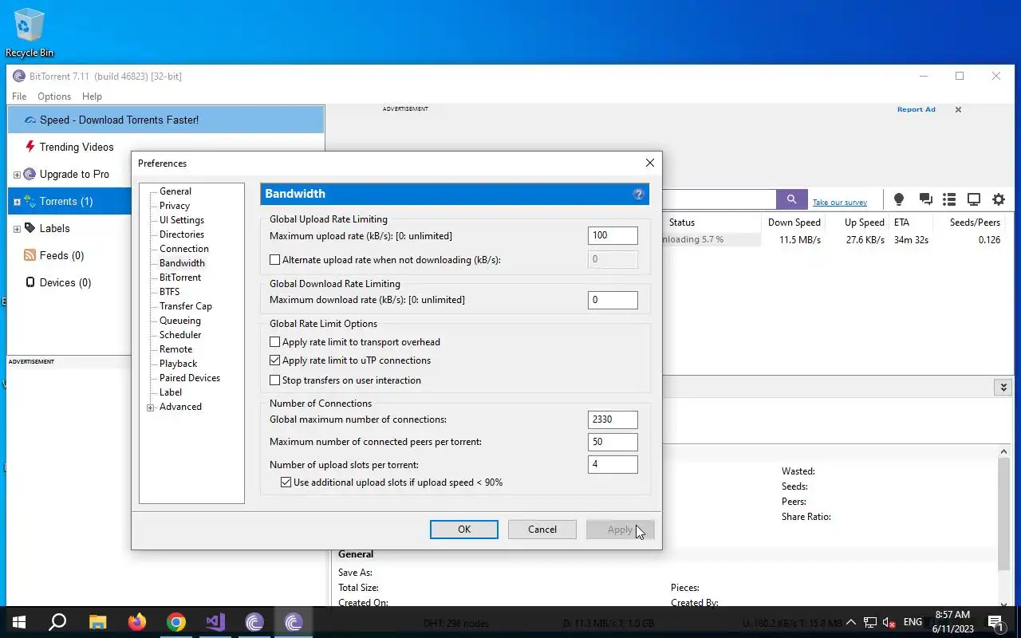Open the settings gear icon in toolbar

pyautogui.click(x=999, y=199)
